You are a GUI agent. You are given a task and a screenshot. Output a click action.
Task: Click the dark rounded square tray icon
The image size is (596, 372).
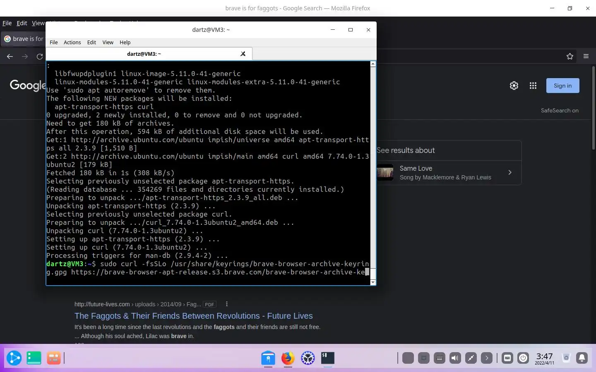pos(408,358)
